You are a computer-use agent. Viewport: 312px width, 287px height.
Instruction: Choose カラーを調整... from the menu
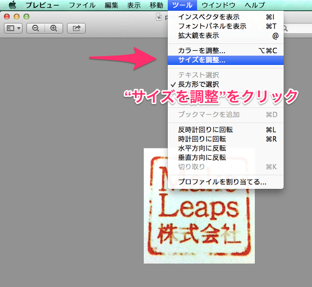pyautogui.click(x=225, y=51)
